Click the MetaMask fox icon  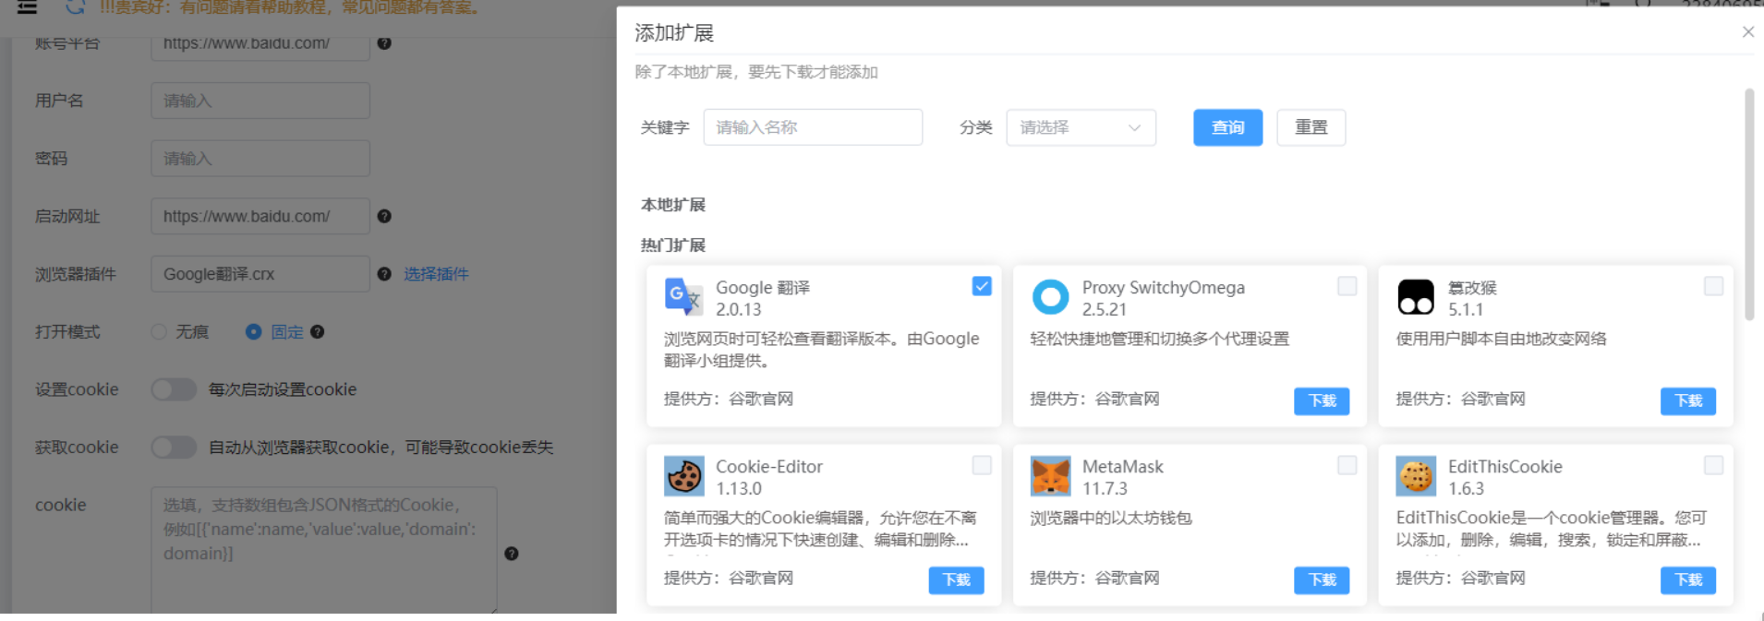point(1049,476)
